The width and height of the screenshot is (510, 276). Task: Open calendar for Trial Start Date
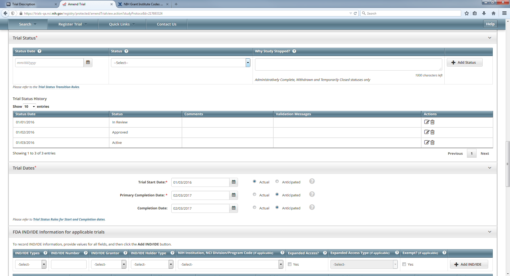pyautogui.click(x=233, y=182)
